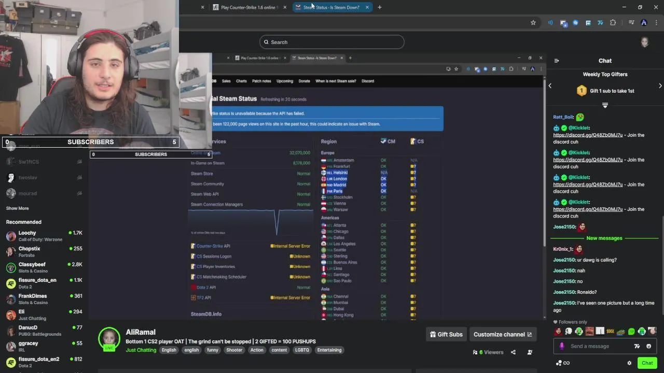Open the first Kicklet discord invite link
Screen dimensions: 664x373
point(588,135)
